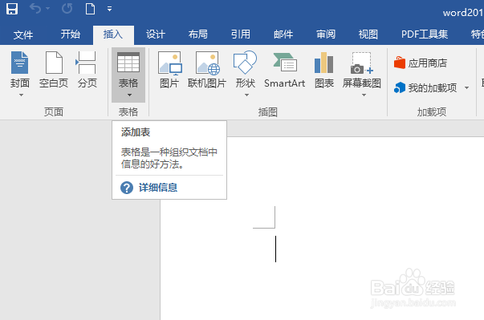Open the Undo history dropdown arrow
This screenshot has width=484, height=320.
point(48,9)
